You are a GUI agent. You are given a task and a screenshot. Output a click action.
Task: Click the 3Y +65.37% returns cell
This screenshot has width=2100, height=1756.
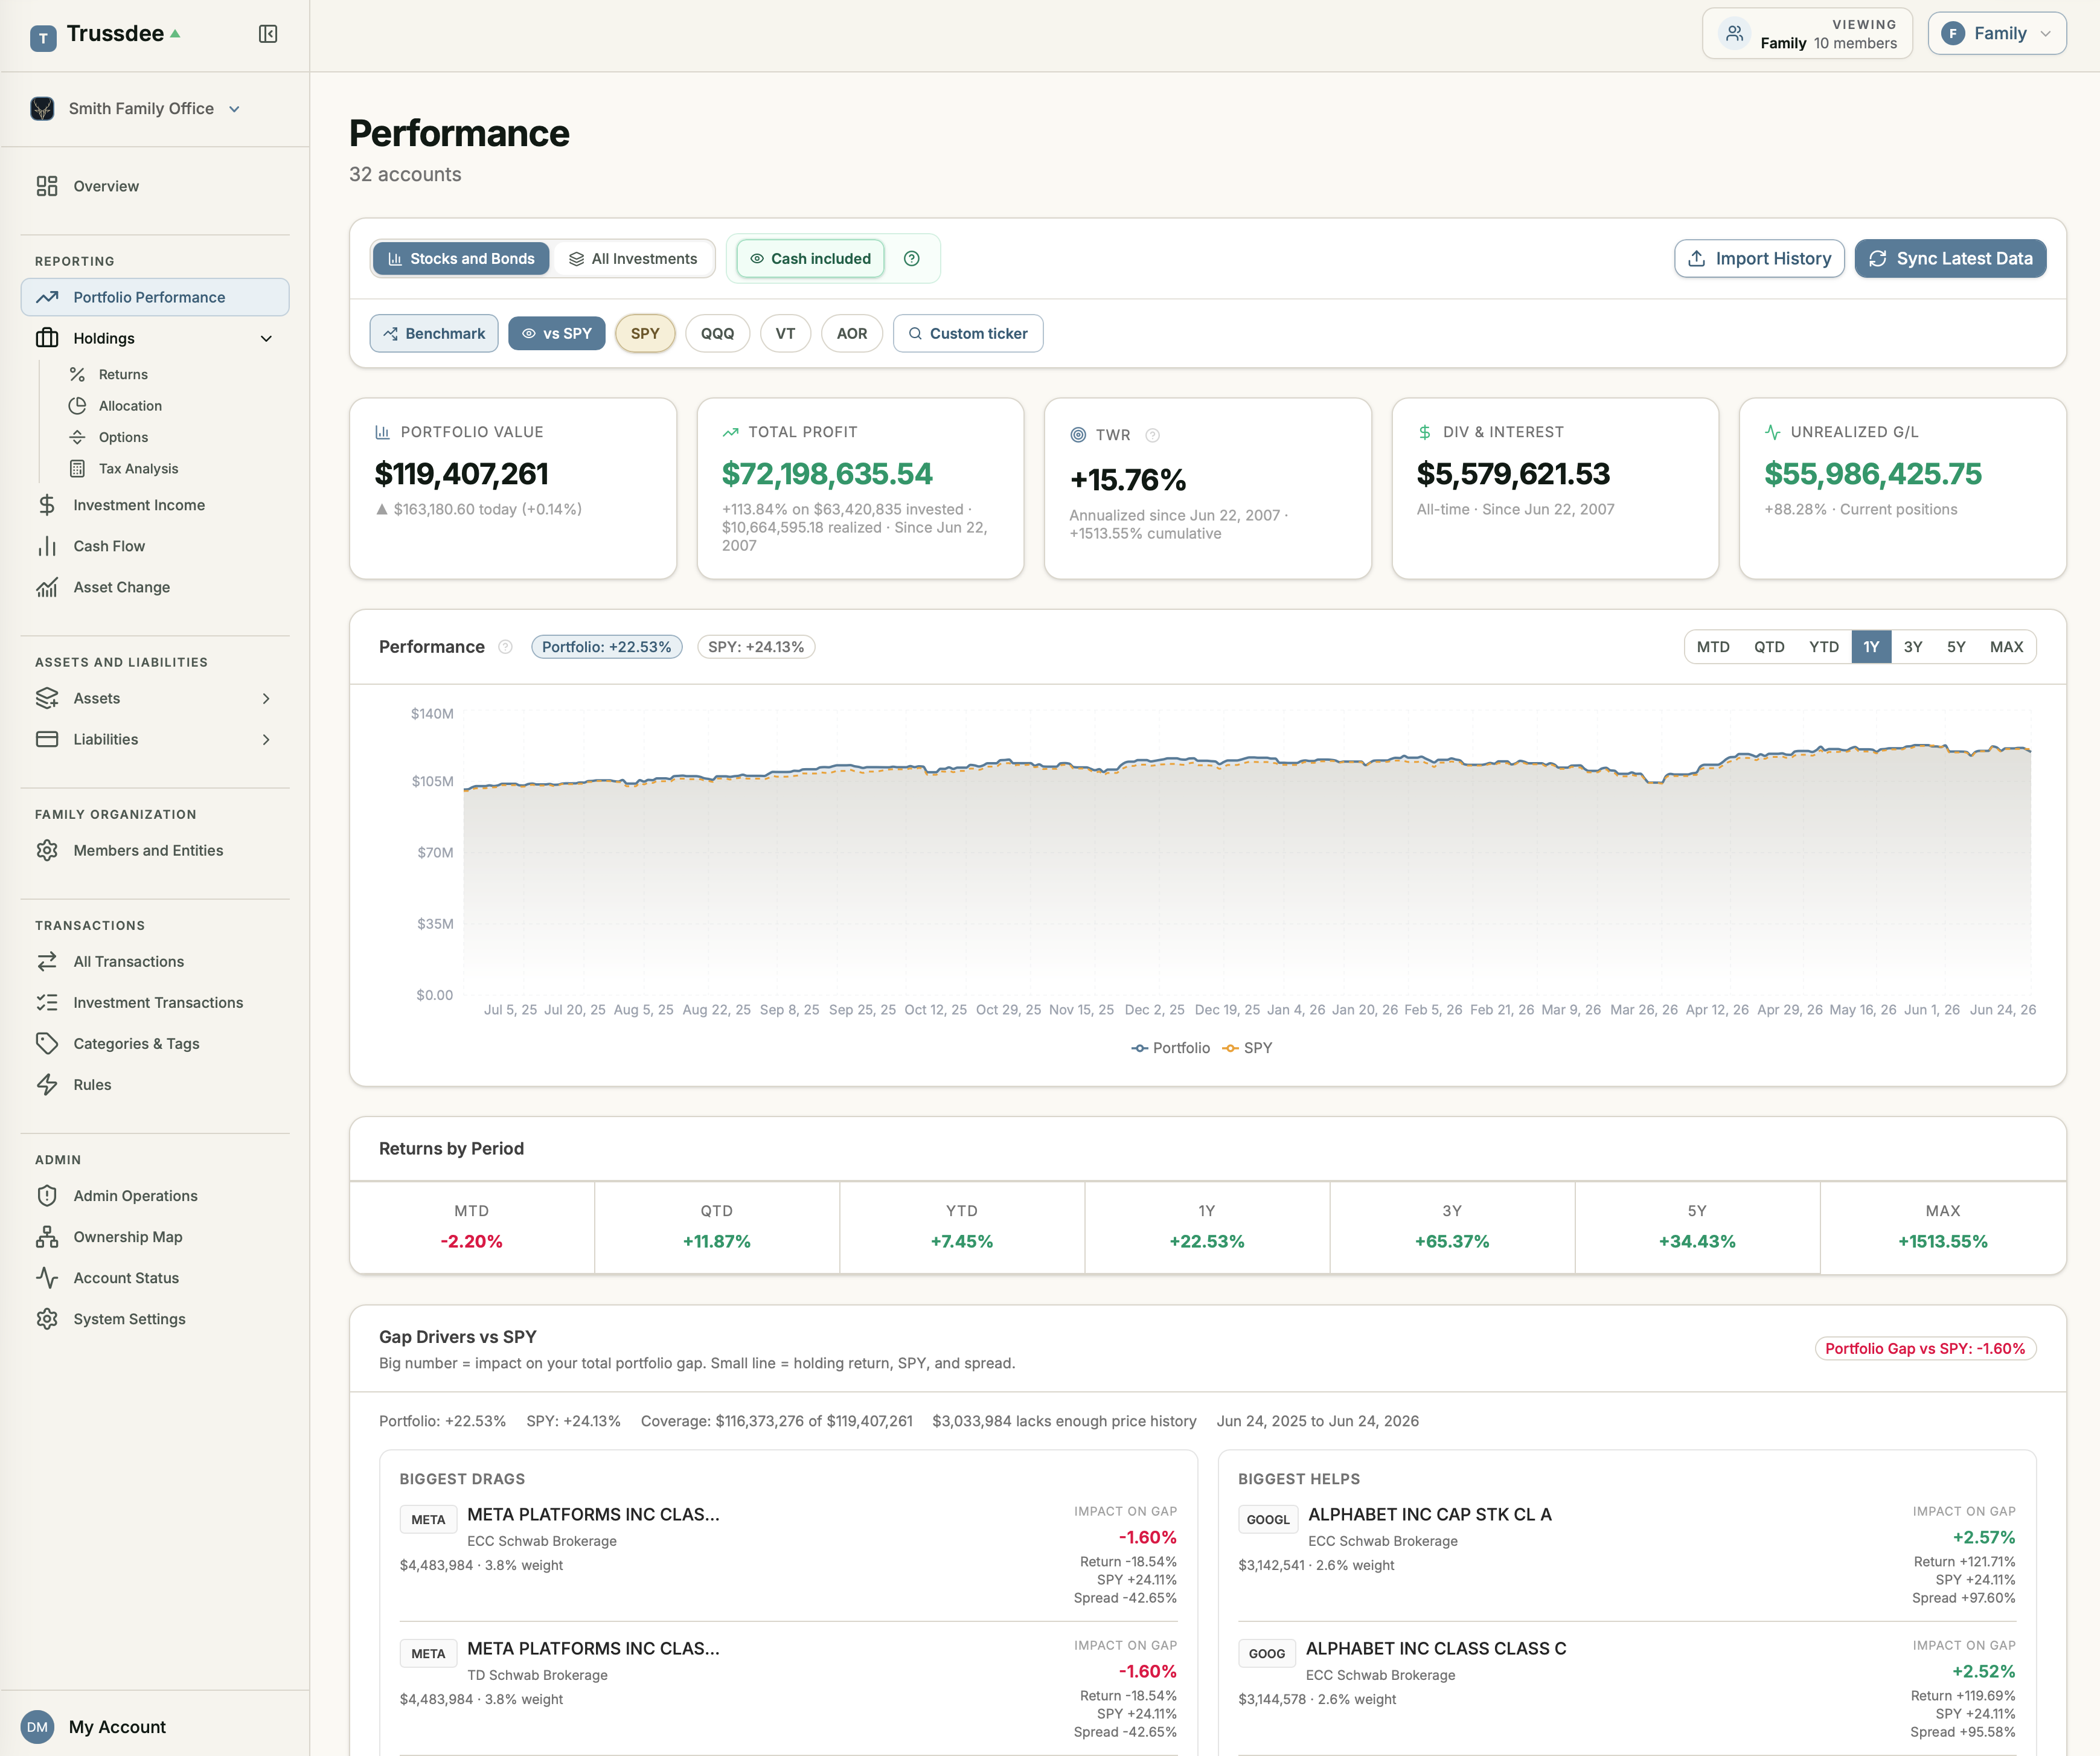[1452, 1227]
